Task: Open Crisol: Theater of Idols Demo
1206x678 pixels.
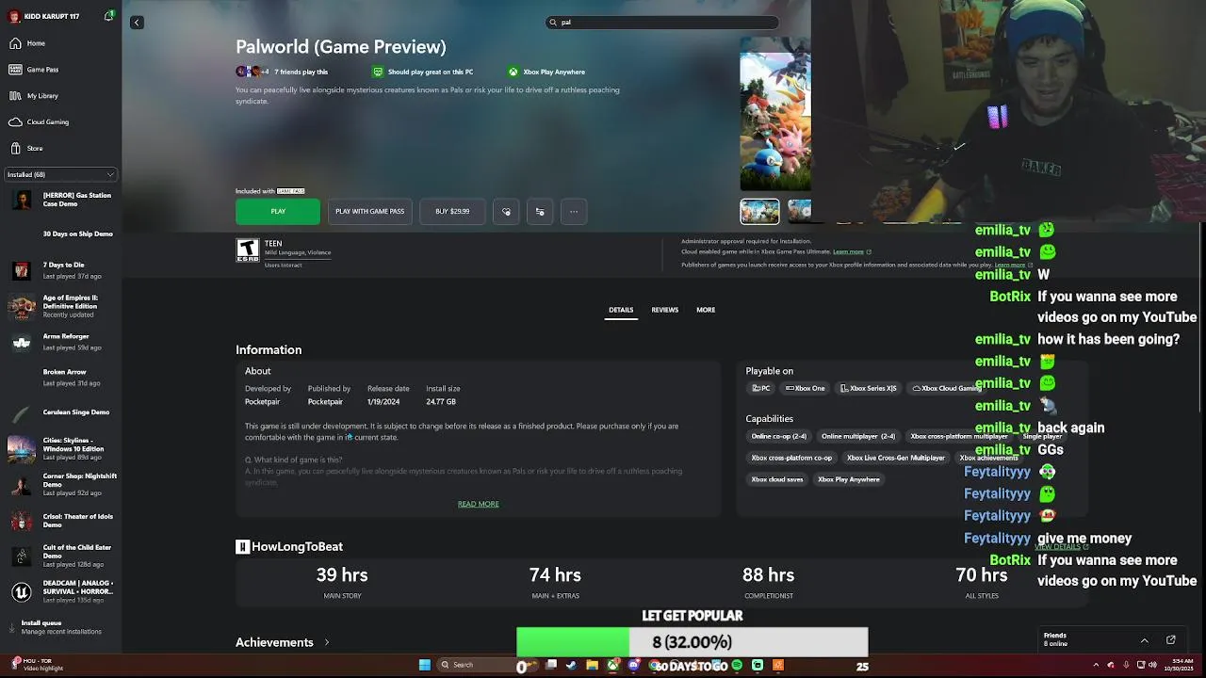Action: point(60,520)
